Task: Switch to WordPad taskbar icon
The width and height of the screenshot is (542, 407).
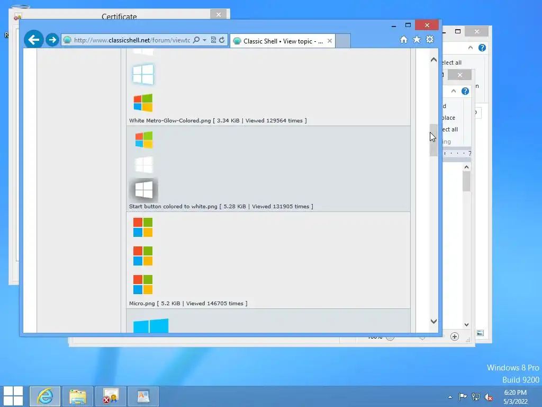Action: click(x=143, y=396)
